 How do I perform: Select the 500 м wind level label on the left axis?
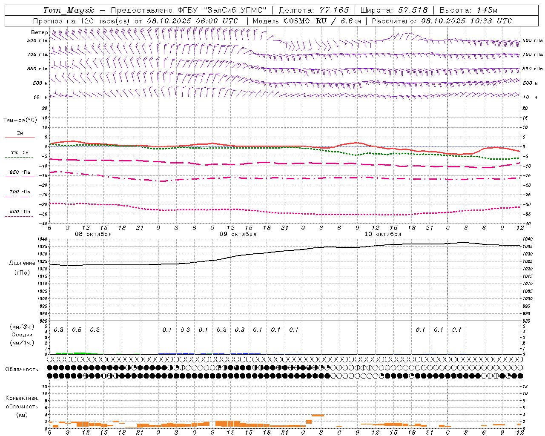click(x=40, y=83)
